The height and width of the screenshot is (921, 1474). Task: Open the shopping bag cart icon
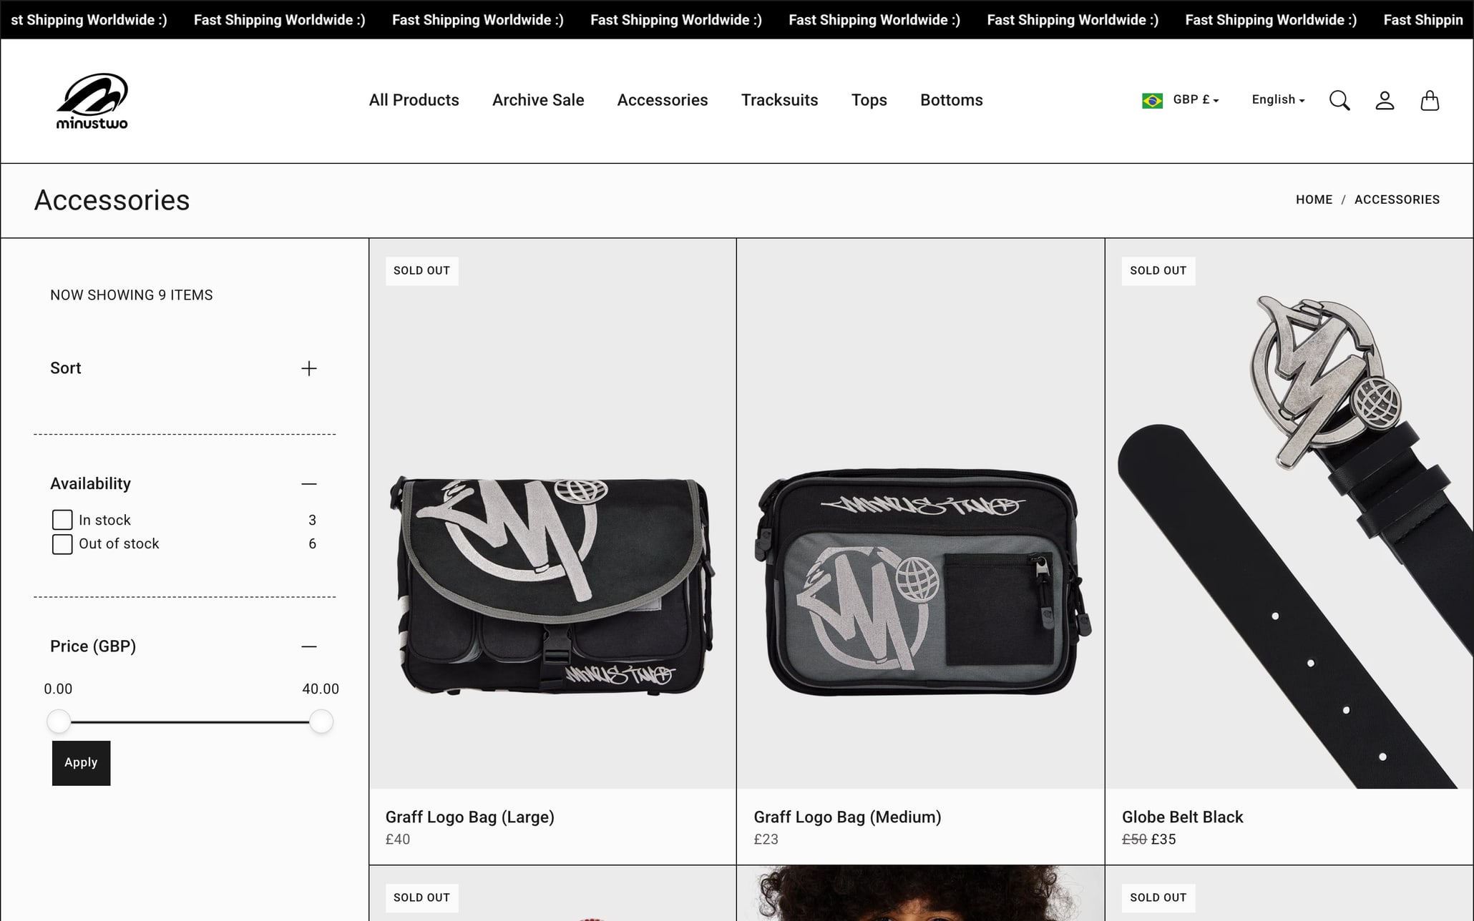1430,100
